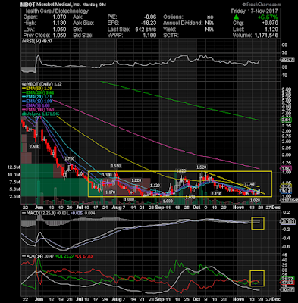
Task: Click the yellow highlight box on MACD panel
Action: [x=258, y=223]
